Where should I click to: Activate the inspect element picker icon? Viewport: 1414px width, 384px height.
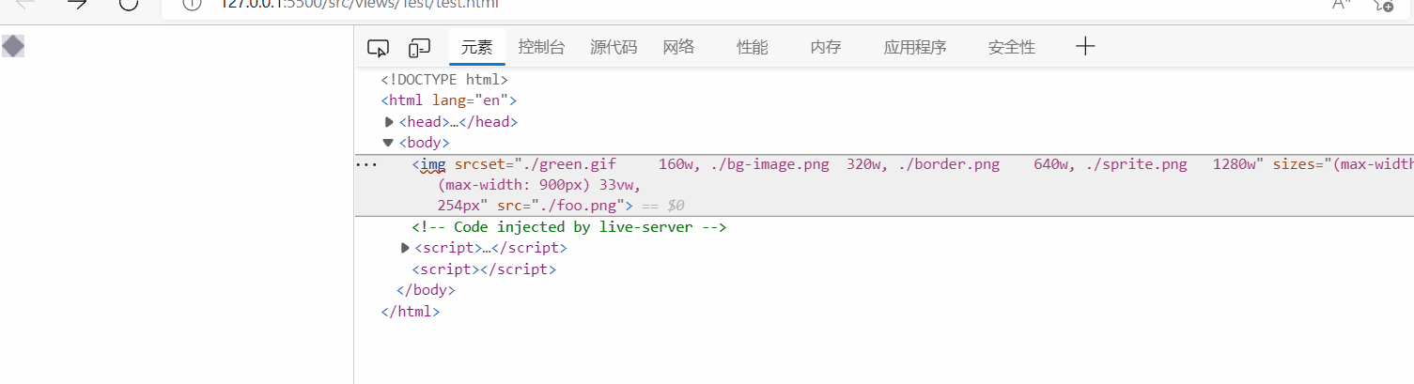point(378,47)
